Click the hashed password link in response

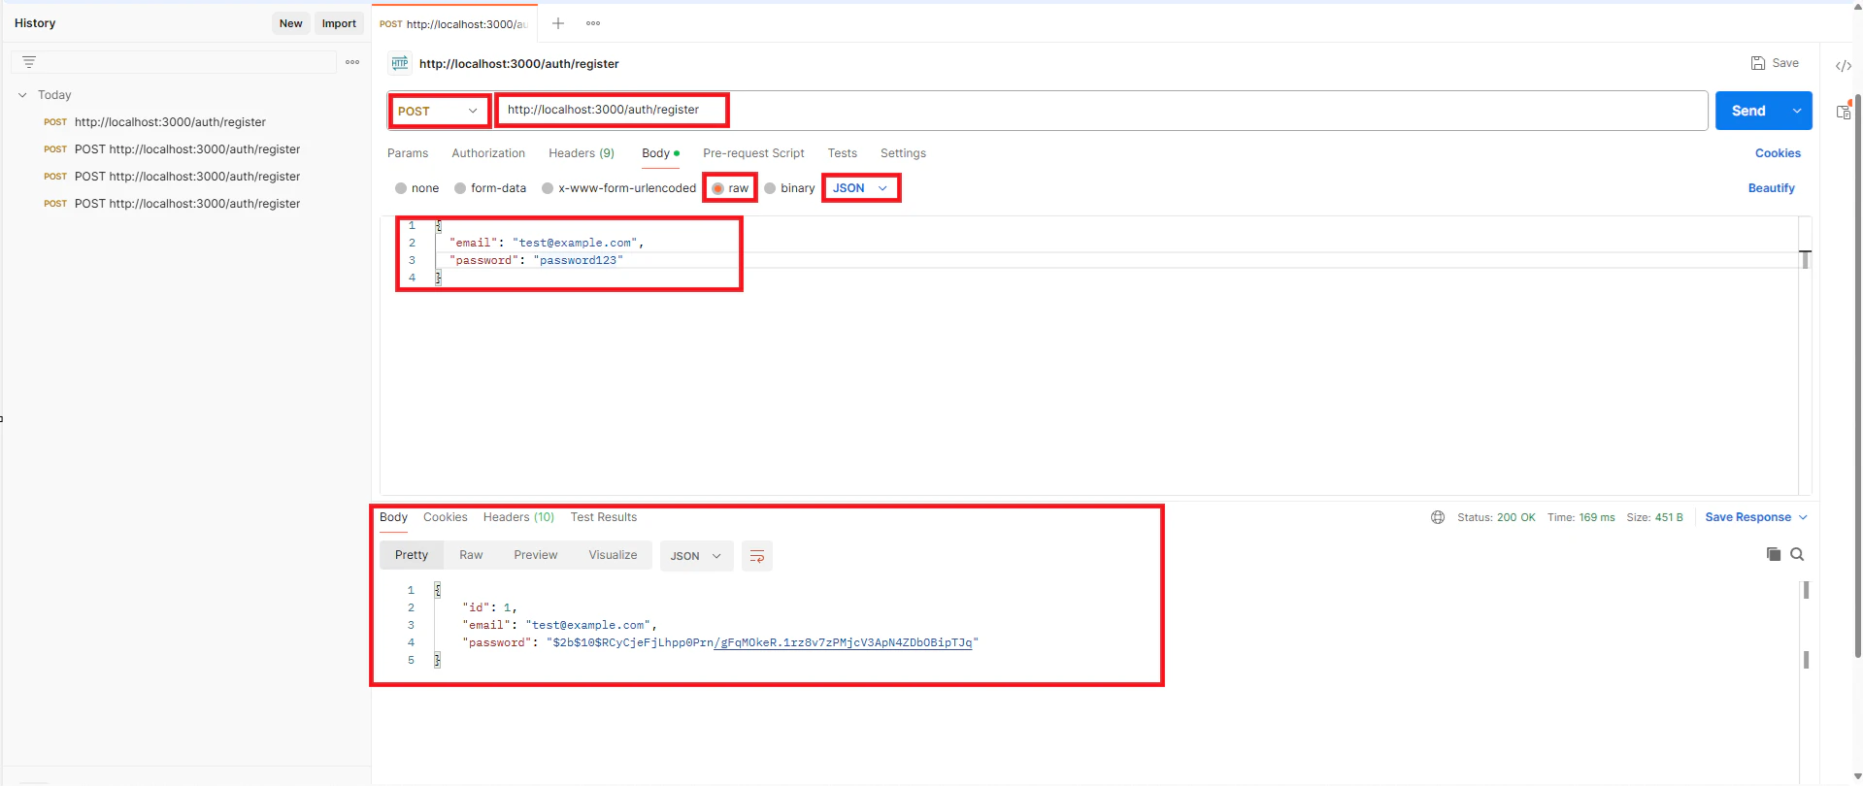(x=843, y=642)
